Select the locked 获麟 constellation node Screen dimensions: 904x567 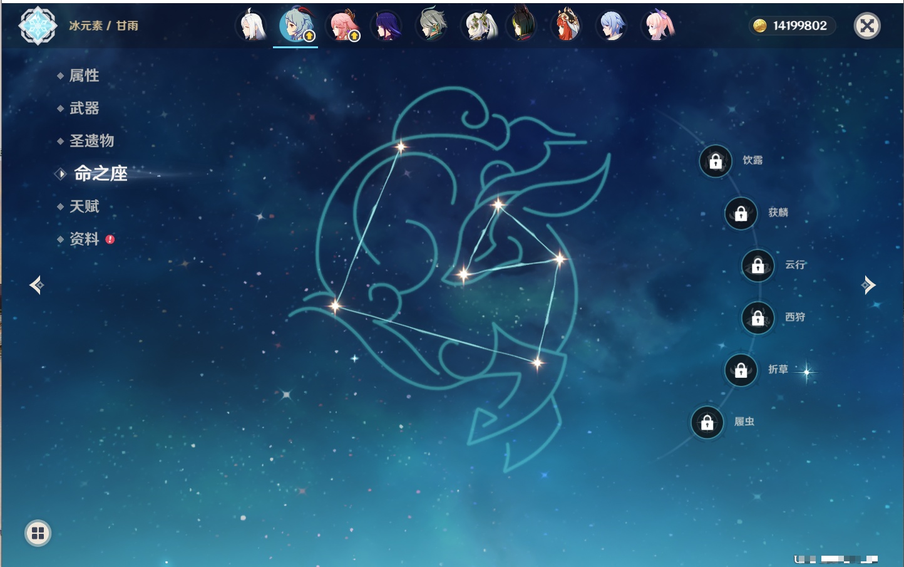(741, 214)
